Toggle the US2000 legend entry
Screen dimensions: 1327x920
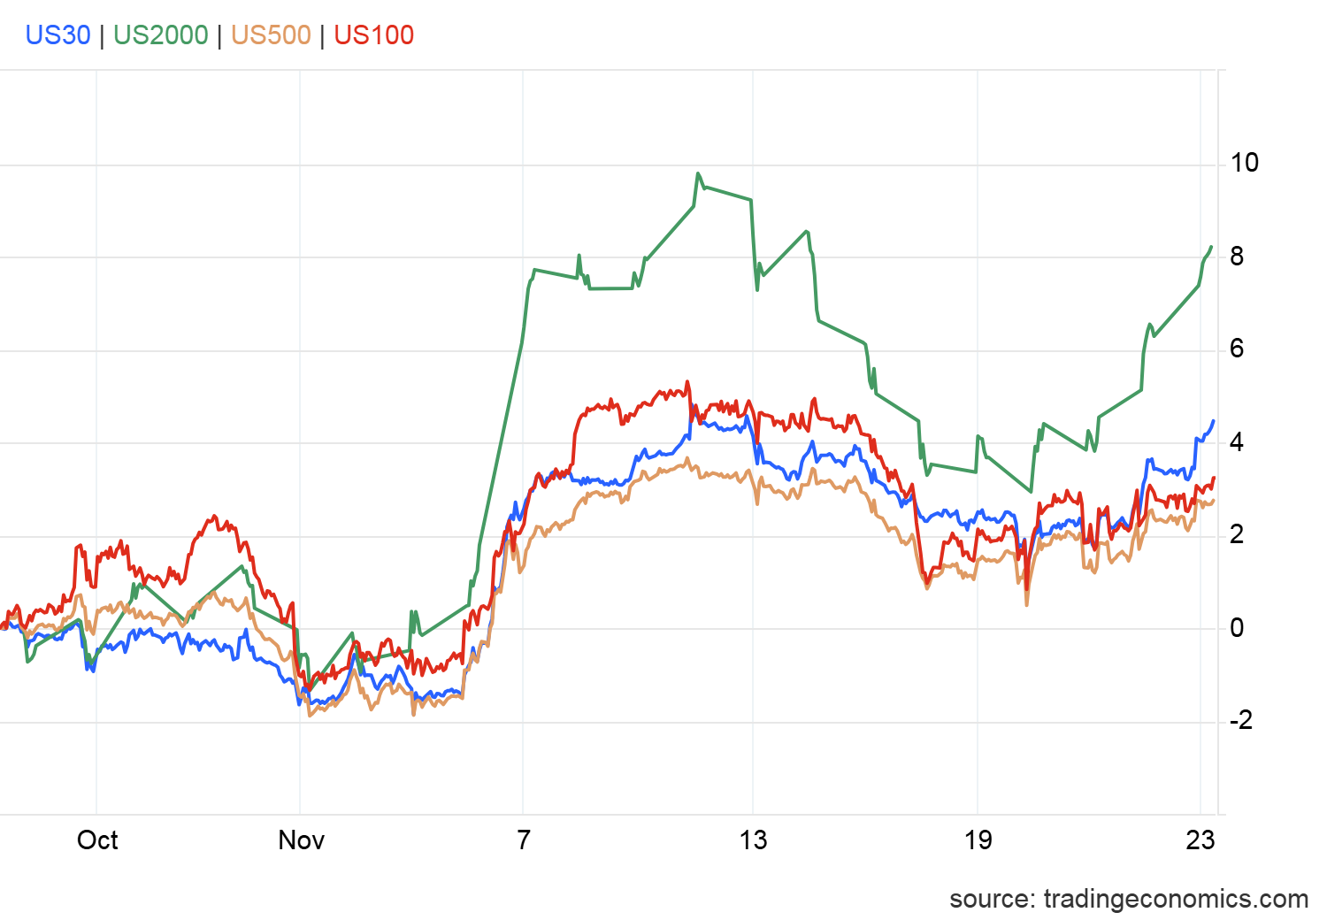pyautogui.click(x=160, y=35)
